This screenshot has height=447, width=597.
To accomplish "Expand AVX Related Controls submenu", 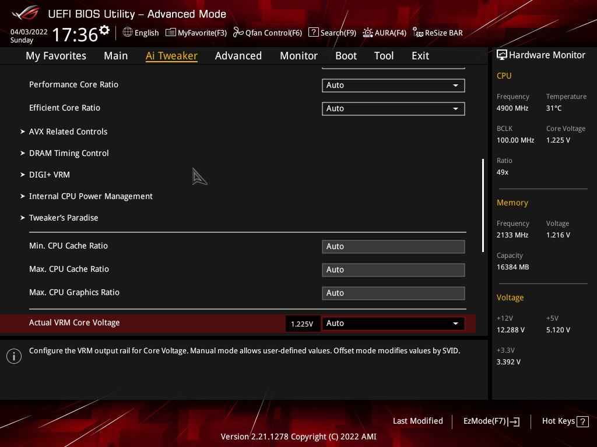I will (68, 132).
